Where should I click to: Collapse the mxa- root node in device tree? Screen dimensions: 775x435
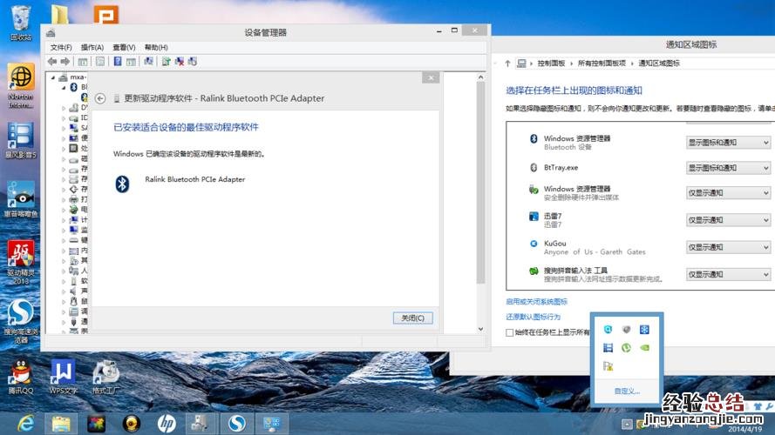53,77
